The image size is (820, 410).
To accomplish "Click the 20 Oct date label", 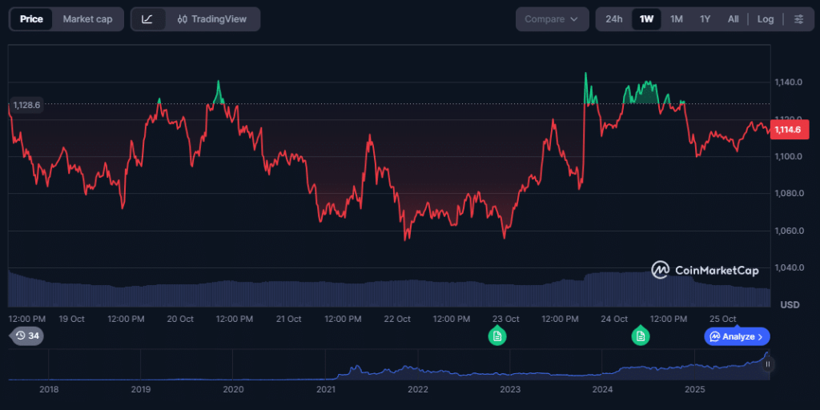I will pyautogui.click(x=180, y=319).
